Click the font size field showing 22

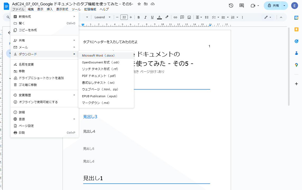pos(124,17)
